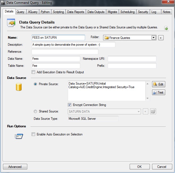This screenshot has width=175, height=173.
Task: Click the browse shared source folder icon
Action: pyautogui.click(x=153, y=111)
